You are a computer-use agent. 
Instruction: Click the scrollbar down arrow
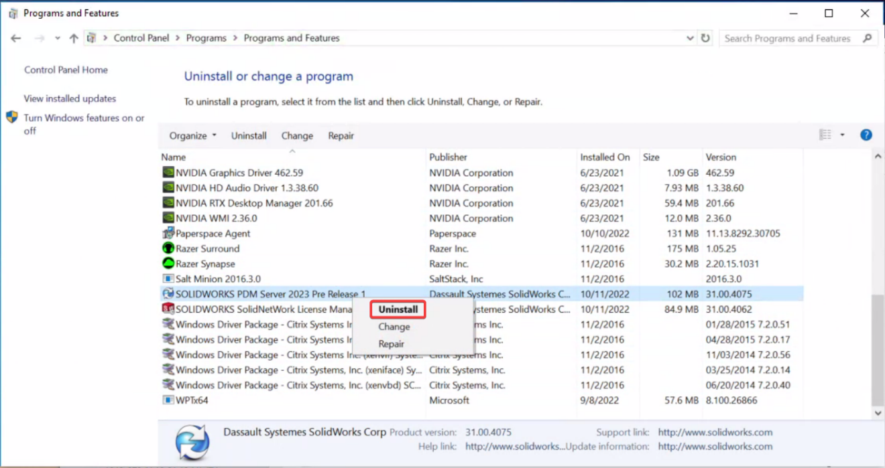click(878, 414)
